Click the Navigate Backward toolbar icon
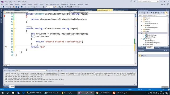The height and width of the screenshot is (95, 170). (x=3, y=7)
